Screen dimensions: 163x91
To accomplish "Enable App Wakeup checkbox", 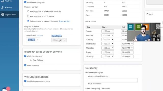I will point(31,60).
